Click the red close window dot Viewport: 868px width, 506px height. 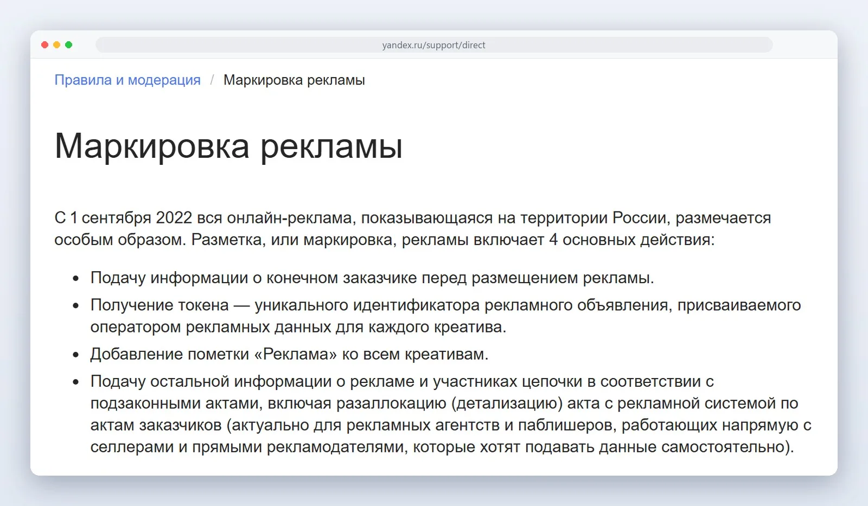(45, 45)
